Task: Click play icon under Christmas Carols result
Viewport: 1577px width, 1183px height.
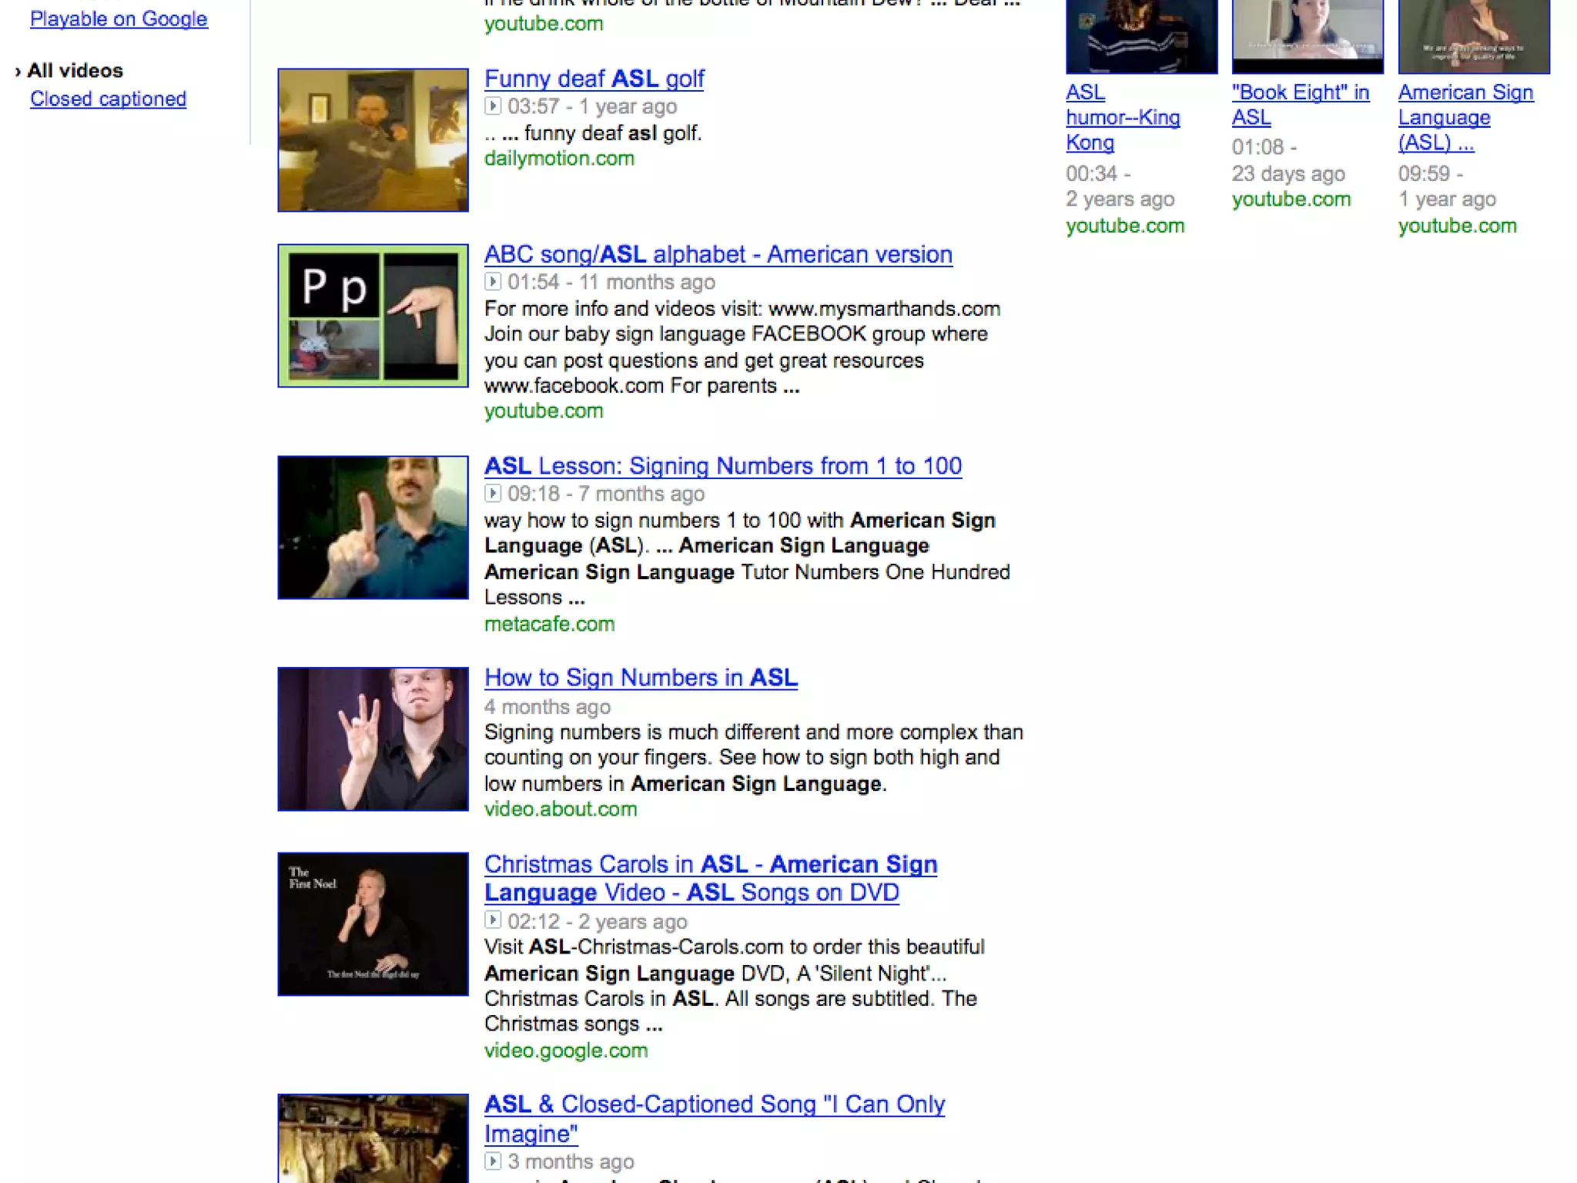Action: tap(493, 920)
